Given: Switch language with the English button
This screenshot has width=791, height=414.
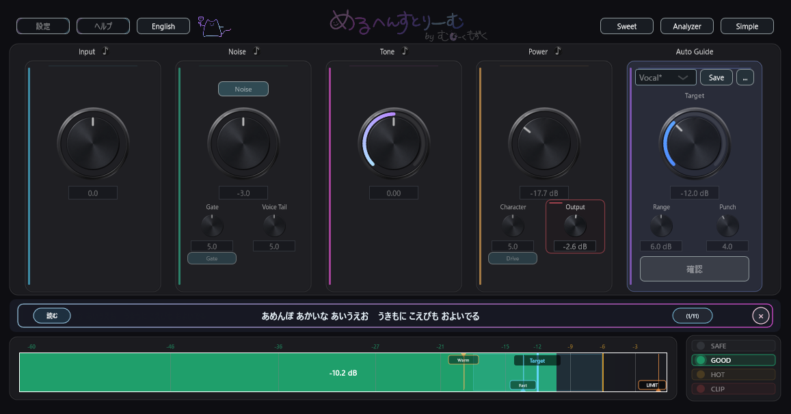Looking at the screenshot, I should tap(163, 26).
